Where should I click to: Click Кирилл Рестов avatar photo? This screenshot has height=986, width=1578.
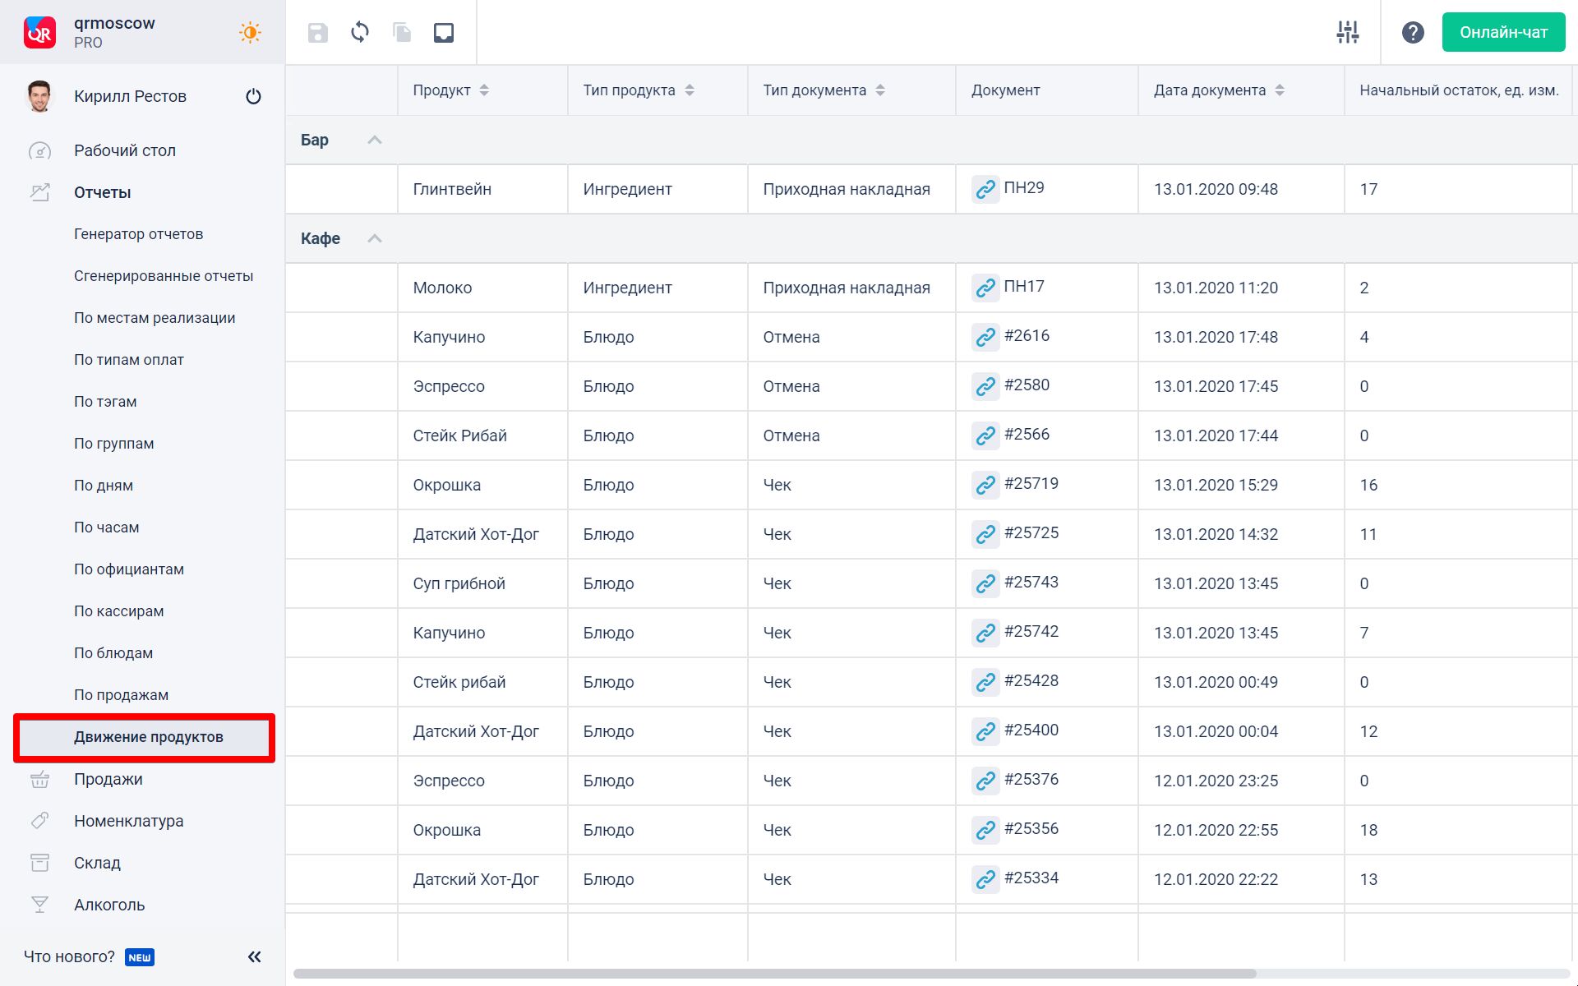(x=39, y=96)
